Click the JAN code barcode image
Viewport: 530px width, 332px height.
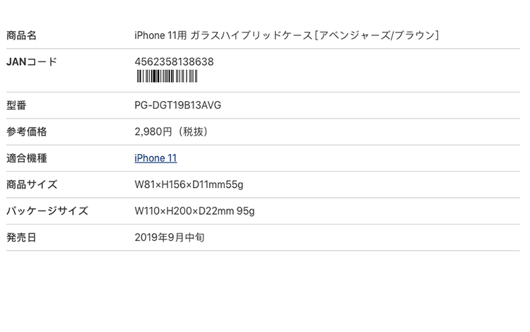tap(167, 76)
